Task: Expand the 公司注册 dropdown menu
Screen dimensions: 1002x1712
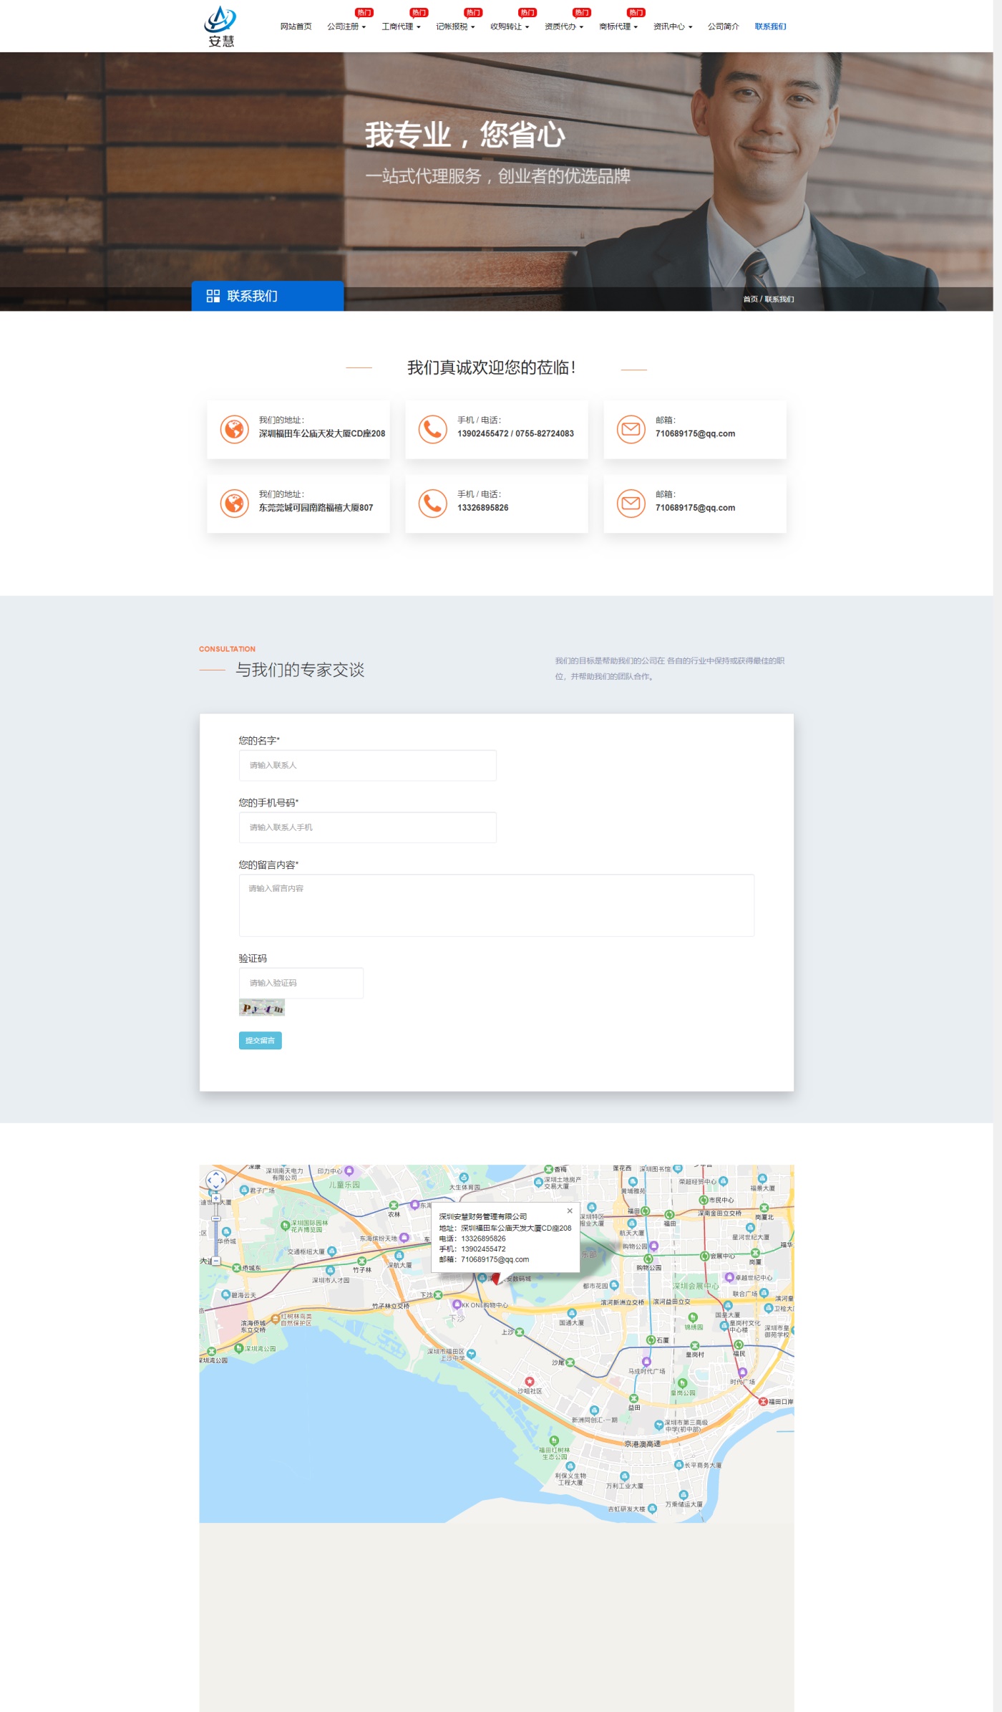Action: (346, 27)
